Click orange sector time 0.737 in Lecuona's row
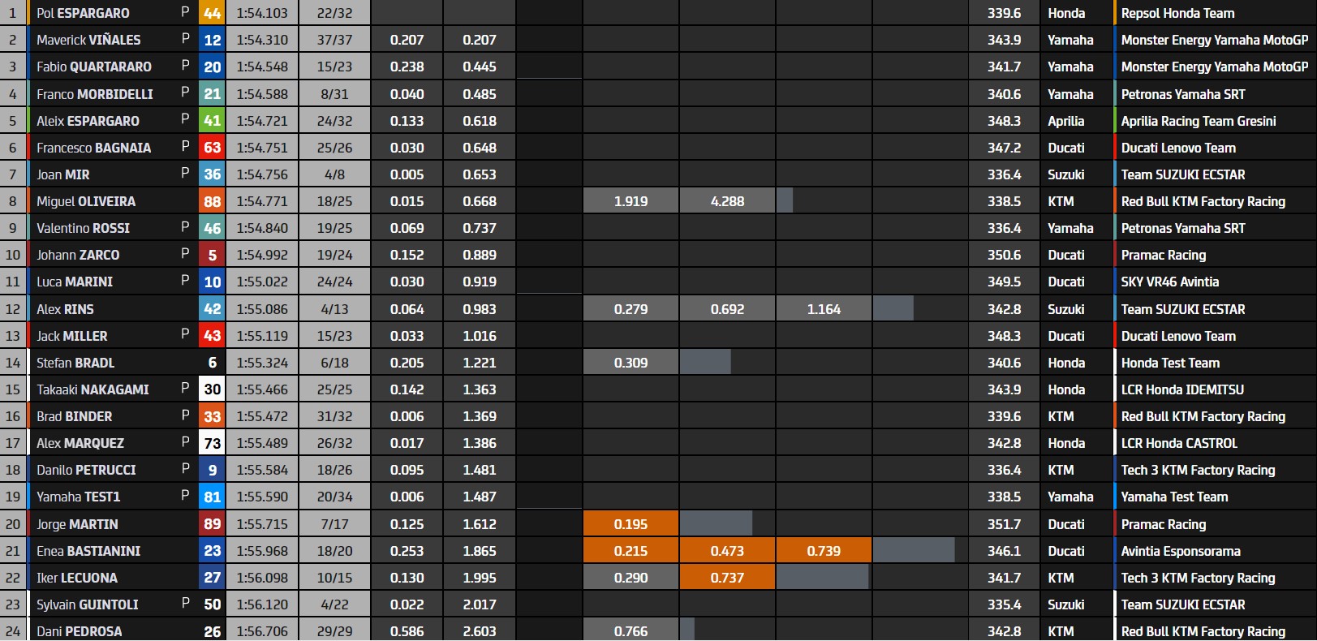Screen dimensions: 1317x641 [x=727, y=578]
